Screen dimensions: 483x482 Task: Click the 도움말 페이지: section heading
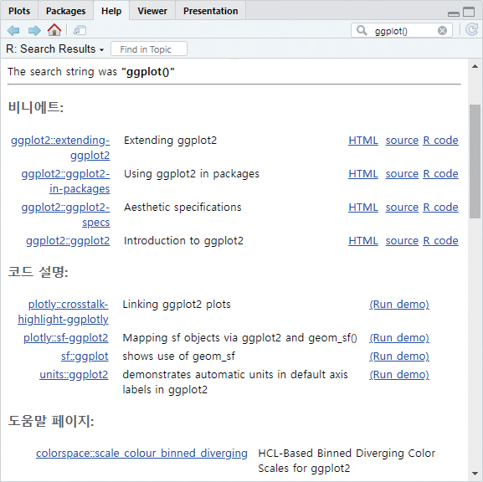coord(51,421)
